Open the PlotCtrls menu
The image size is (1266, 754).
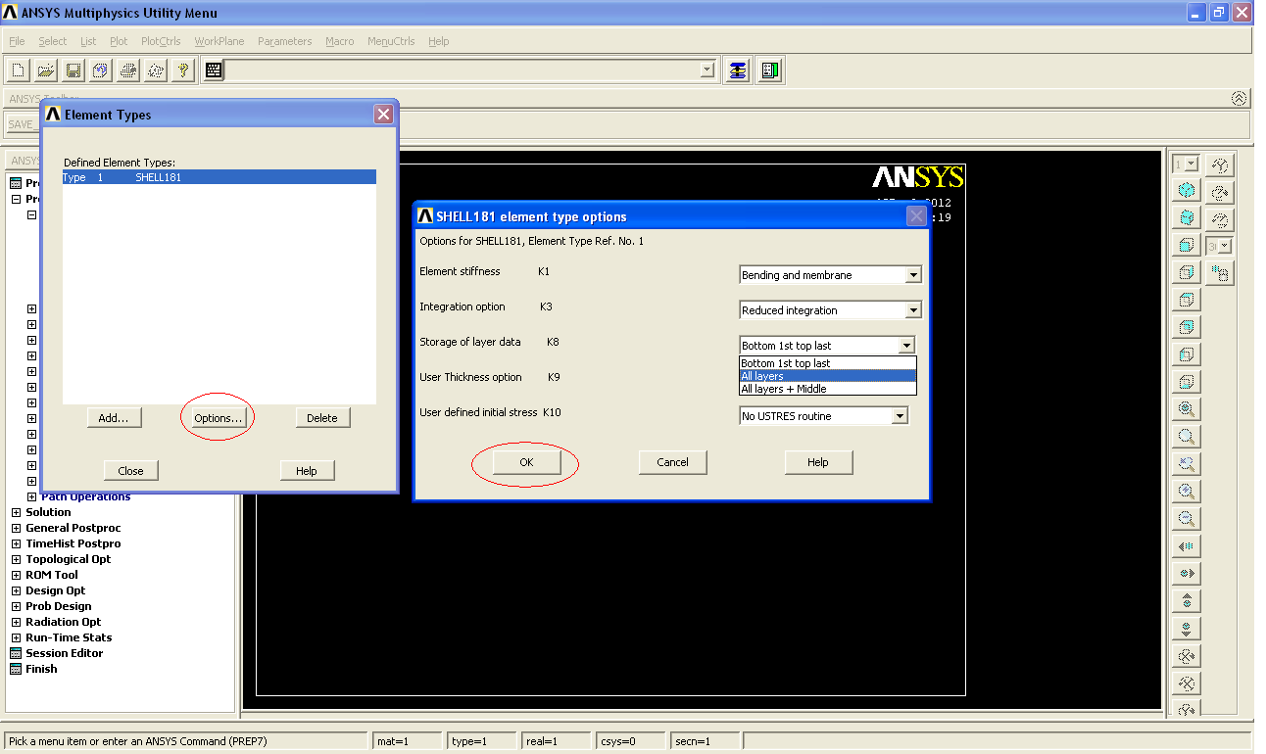point(161,41)
